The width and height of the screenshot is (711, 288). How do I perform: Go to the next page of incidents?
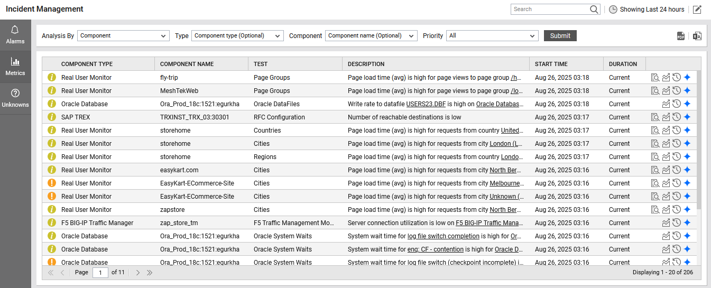click(x=138, y=273)
